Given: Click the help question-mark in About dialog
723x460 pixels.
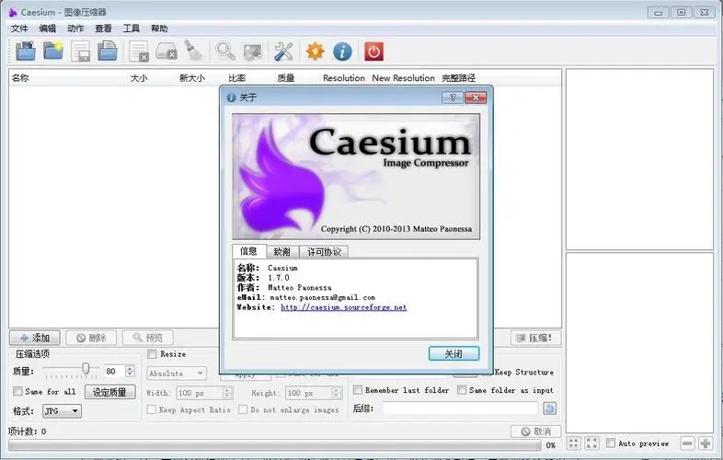Looking at the screenshot, I should [x=453, y=98].
